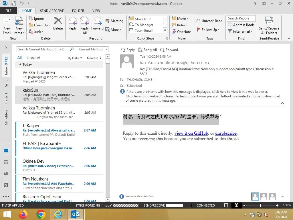Open the Junk dropdown

pos(36,32)
